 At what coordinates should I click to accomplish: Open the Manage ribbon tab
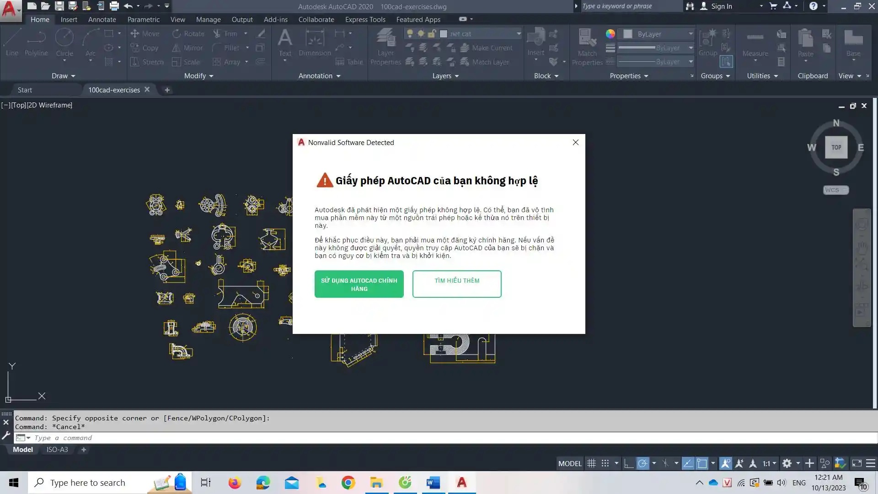click(208, 19)
